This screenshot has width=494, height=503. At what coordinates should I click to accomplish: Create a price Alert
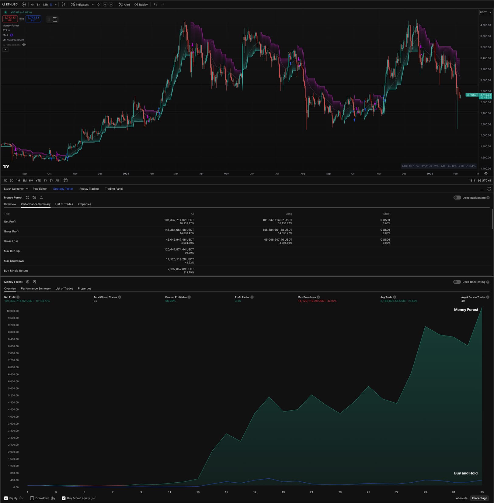pyautogui.click(x=124, y=5)
